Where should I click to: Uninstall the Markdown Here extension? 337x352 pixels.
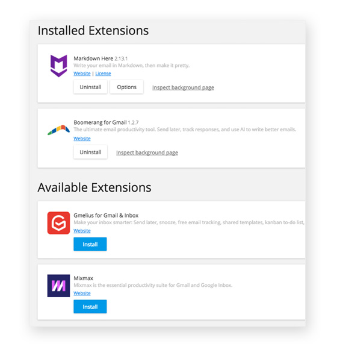click(x=90, y=87)
